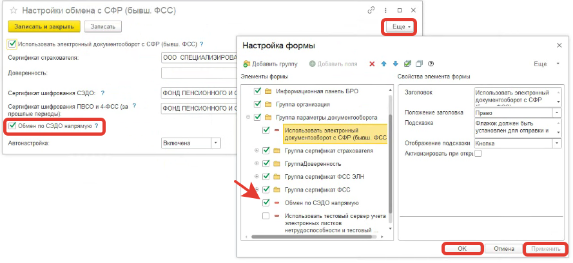This screenshot has height=263, width=573.
Task: Select Группа сертификат ФСС ЭЛН row
Action: (x=324, y=177)
